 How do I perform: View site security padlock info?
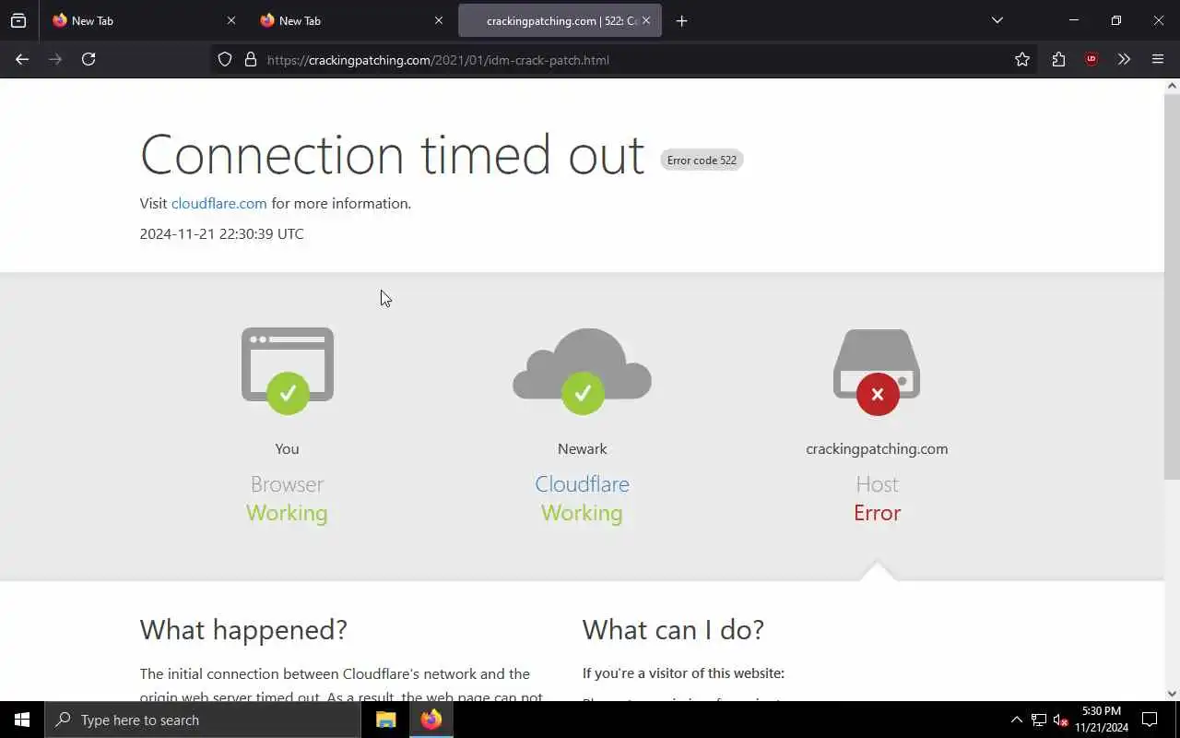point(251,60)
